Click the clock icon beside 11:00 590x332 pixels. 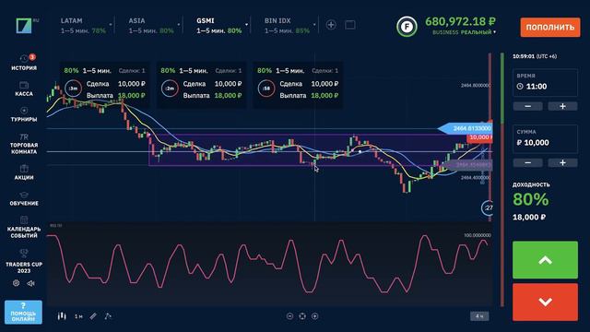(520, 86)
